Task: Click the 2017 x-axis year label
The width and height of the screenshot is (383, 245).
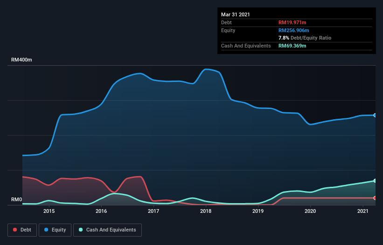Action: pos(153,211)
